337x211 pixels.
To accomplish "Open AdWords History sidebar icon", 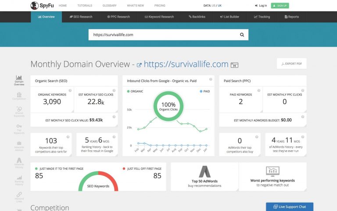I will (19, 162).
